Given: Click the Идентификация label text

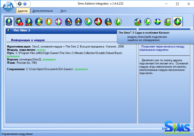Looking at the screenshot, I should pos(19,47).
